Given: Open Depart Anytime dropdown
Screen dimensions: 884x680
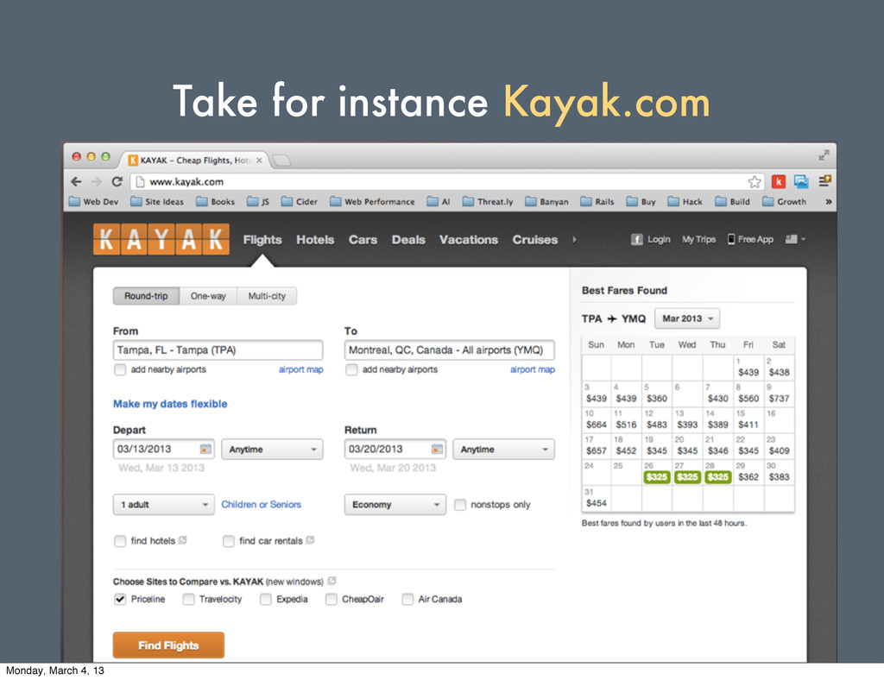Looking at the screenshot, I should pyautogui.click(x=272, y=449).
